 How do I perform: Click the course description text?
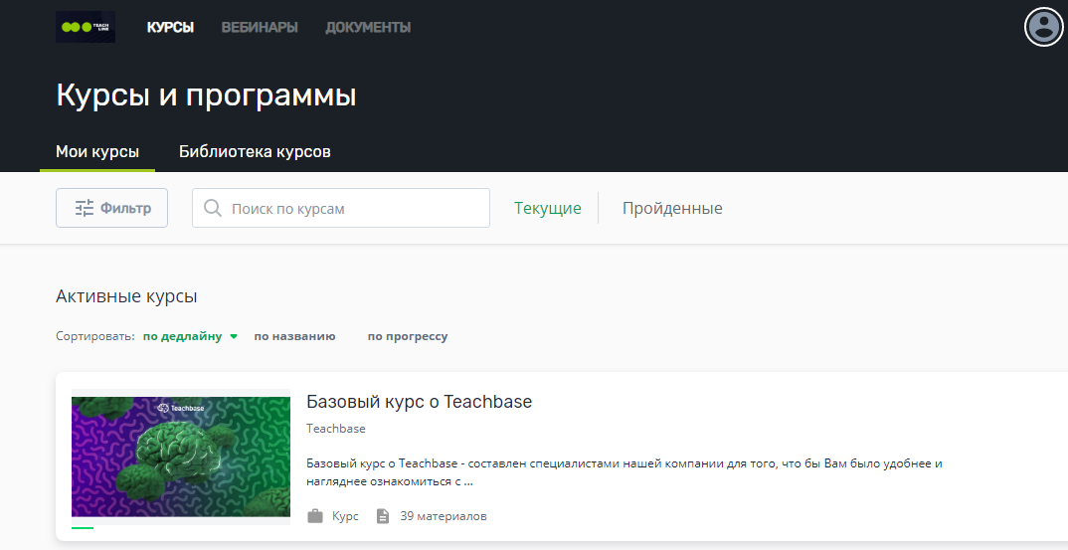tap(623, 472)
